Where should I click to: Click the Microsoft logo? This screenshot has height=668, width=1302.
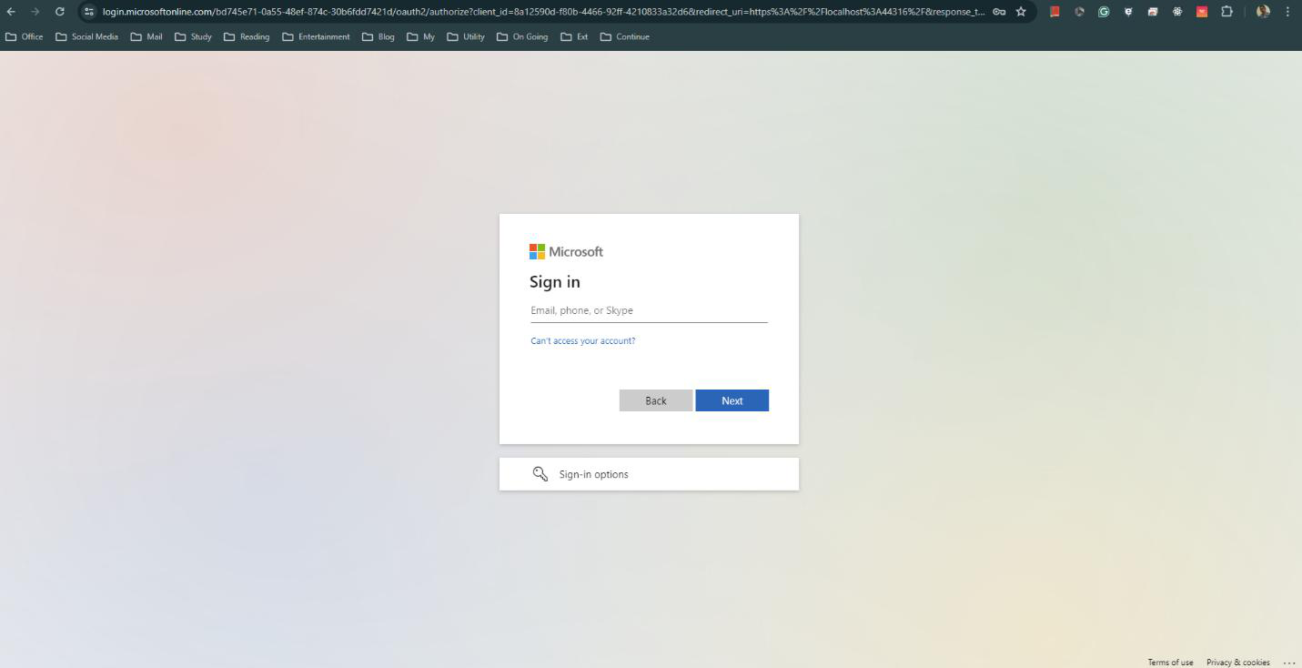click(566, 251)
